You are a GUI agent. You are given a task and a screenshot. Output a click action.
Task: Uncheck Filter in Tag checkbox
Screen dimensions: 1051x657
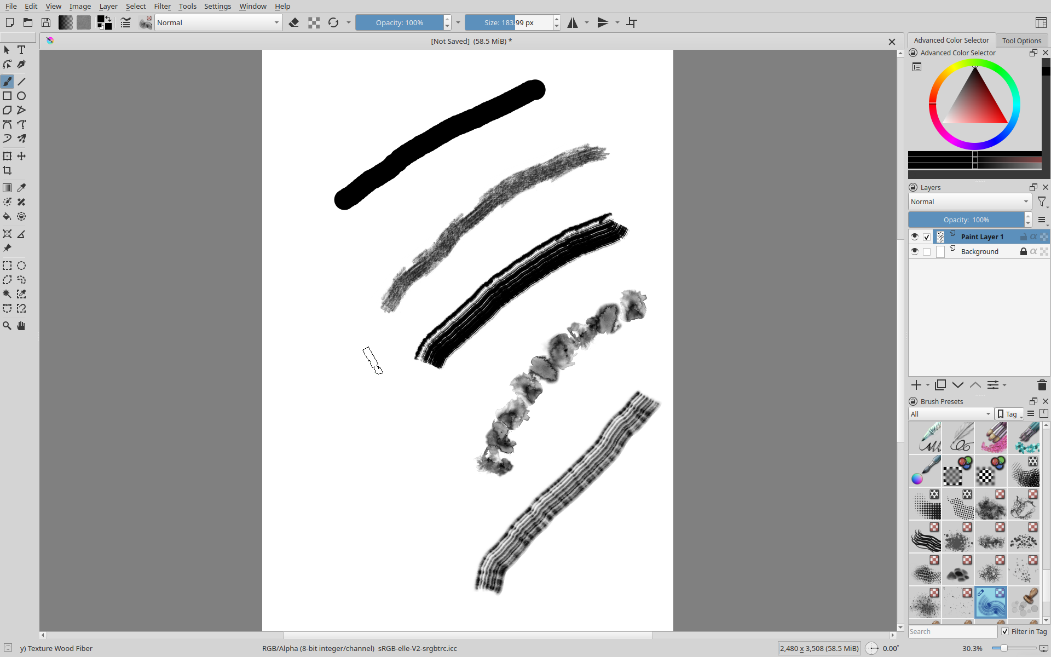point(1005,631)
